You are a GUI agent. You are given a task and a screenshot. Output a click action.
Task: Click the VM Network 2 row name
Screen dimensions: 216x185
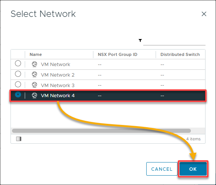[x=58, y=75]
